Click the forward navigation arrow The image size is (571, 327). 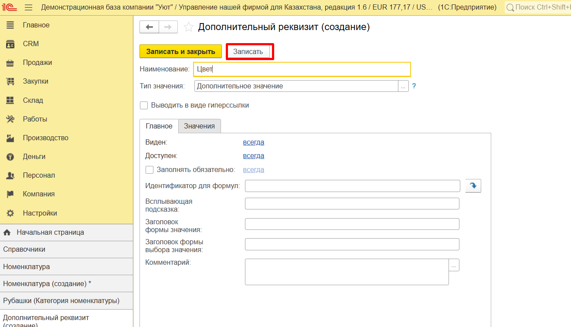(x=168, y=27)
